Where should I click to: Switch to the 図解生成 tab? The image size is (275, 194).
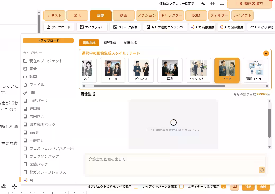(x=110, y=42)
